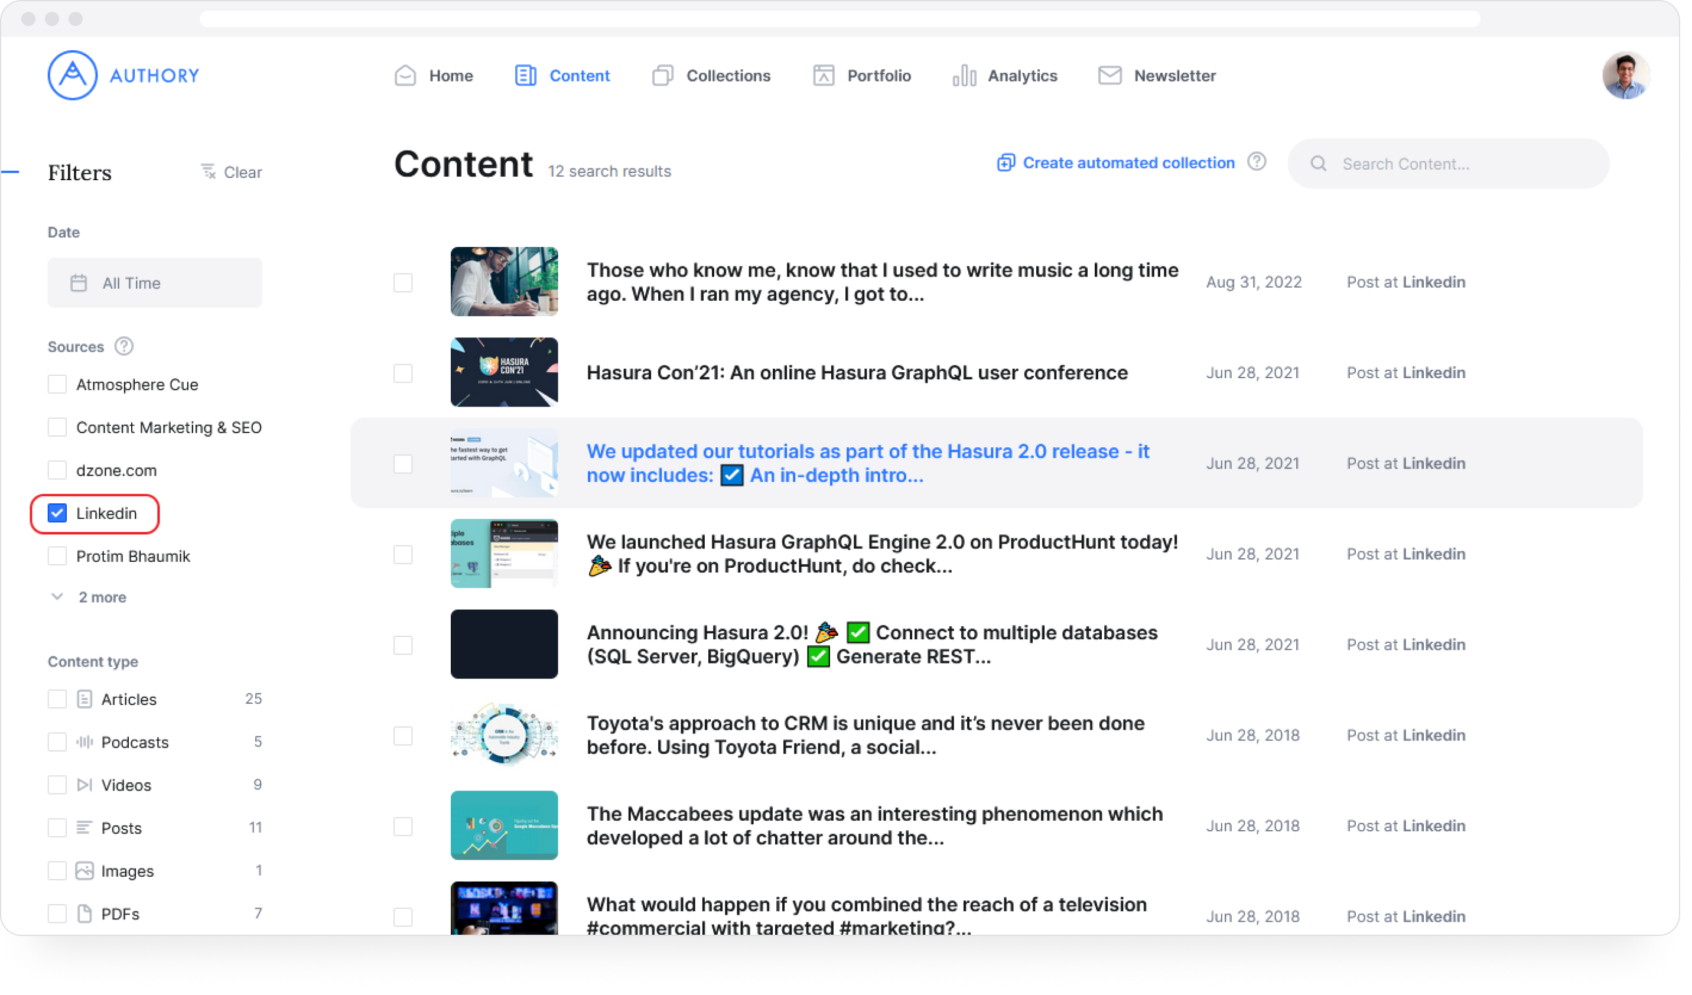Expand the 2 more sources list
This screenshot has width=1692, height=995.
[x=89, y=597]
